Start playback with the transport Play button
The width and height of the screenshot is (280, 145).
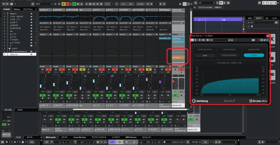pyautogui.click(x=127, y=142)
